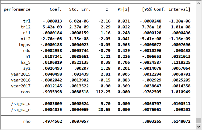Click the 'performence' header label

click(x=17, y=9)
